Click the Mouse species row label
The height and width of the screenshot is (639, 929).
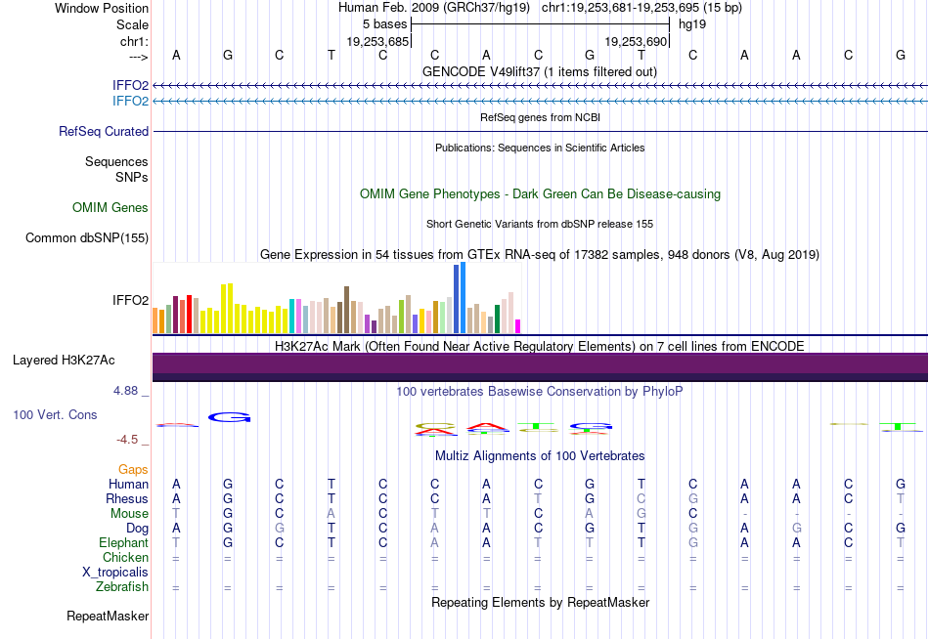[129, 514]
